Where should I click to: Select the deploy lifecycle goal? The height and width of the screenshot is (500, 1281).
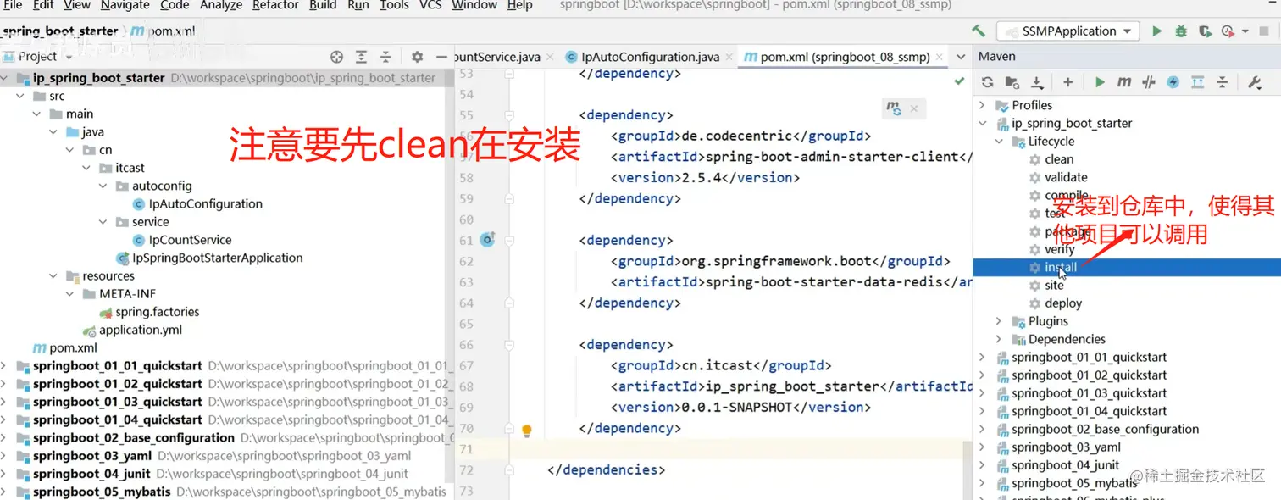click(x=1063, y=303)
